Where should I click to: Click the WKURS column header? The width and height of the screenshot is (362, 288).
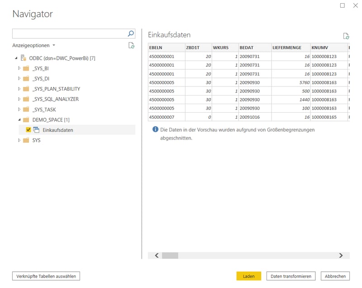pyautogui.click(x=225, y=48)
